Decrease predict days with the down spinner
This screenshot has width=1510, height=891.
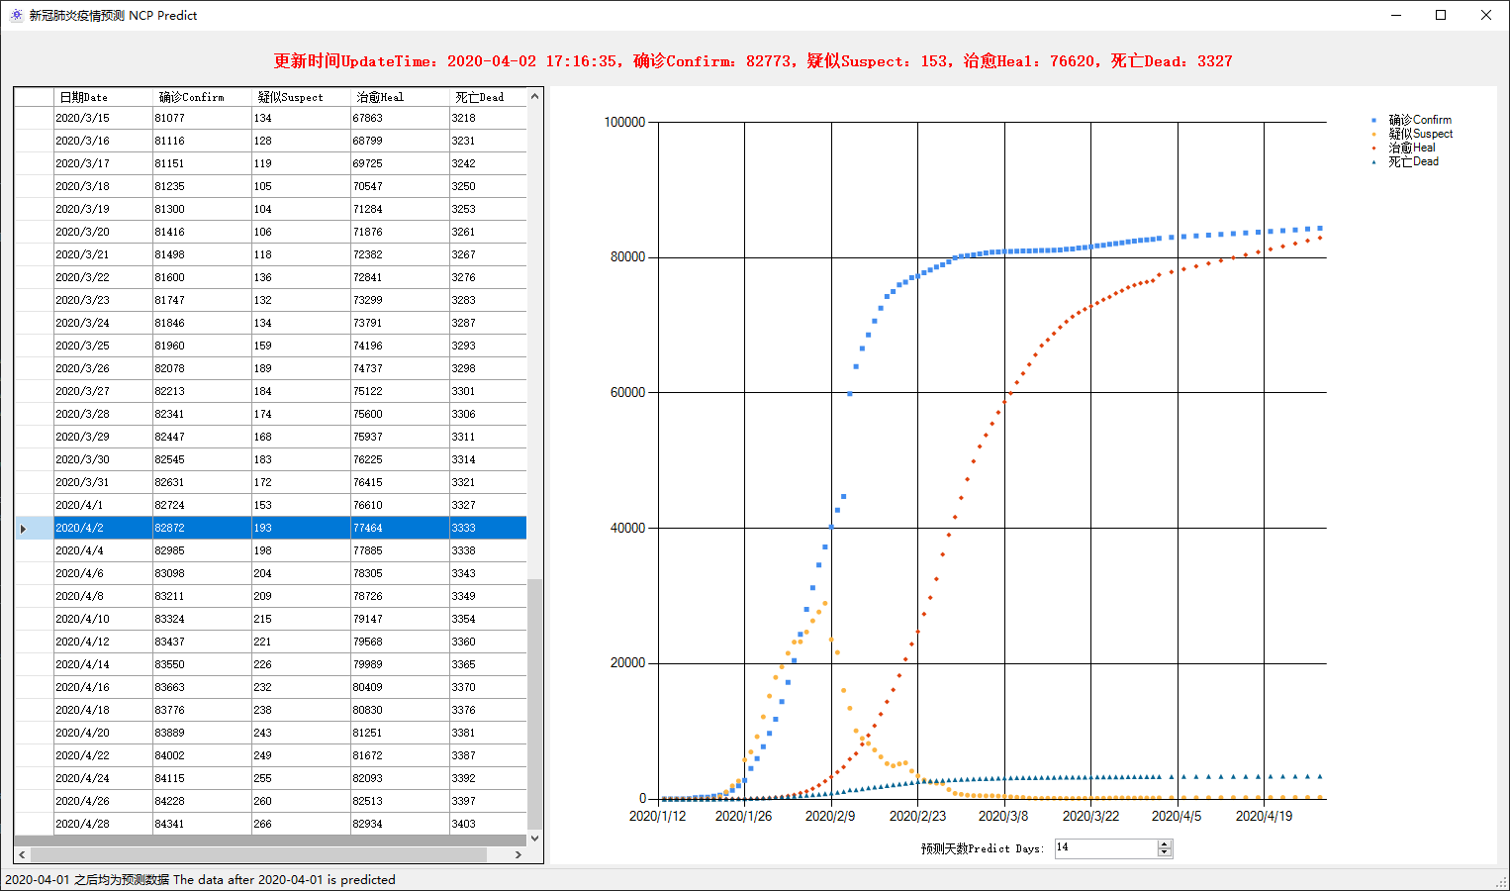point(1165,852)
